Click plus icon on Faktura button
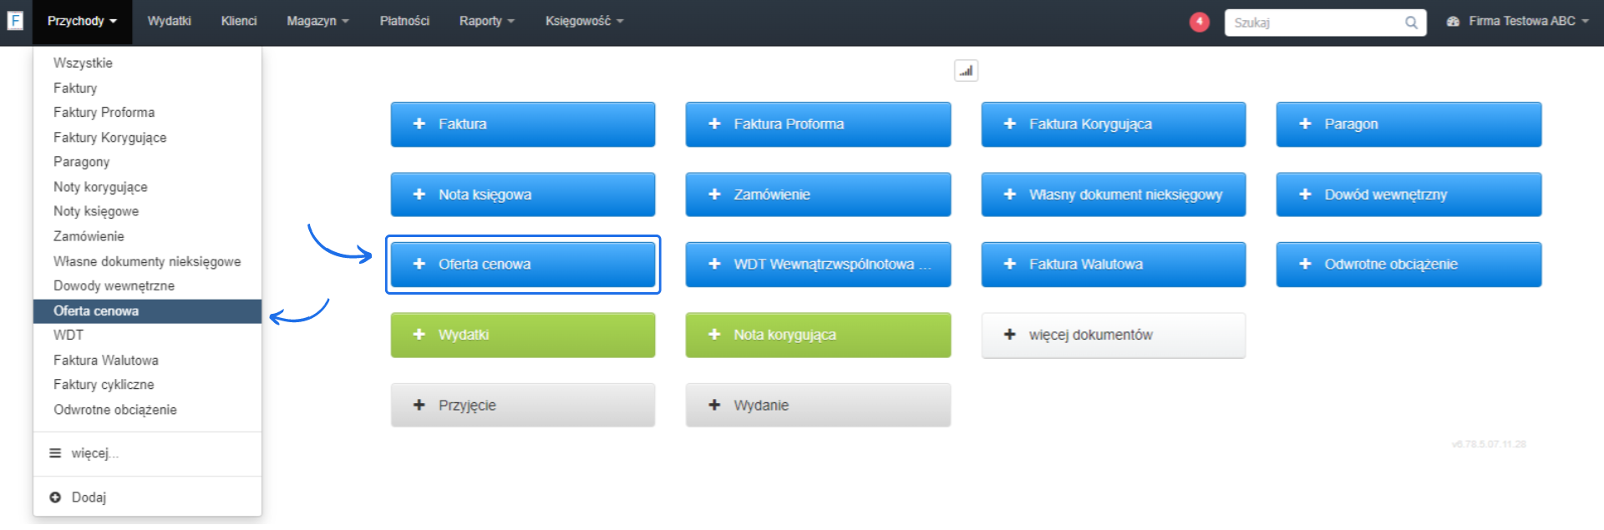 click(x=419, y=124)
